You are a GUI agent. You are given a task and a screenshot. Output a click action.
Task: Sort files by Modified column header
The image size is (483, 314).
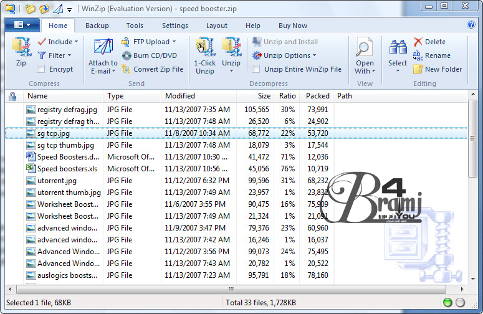199,96
